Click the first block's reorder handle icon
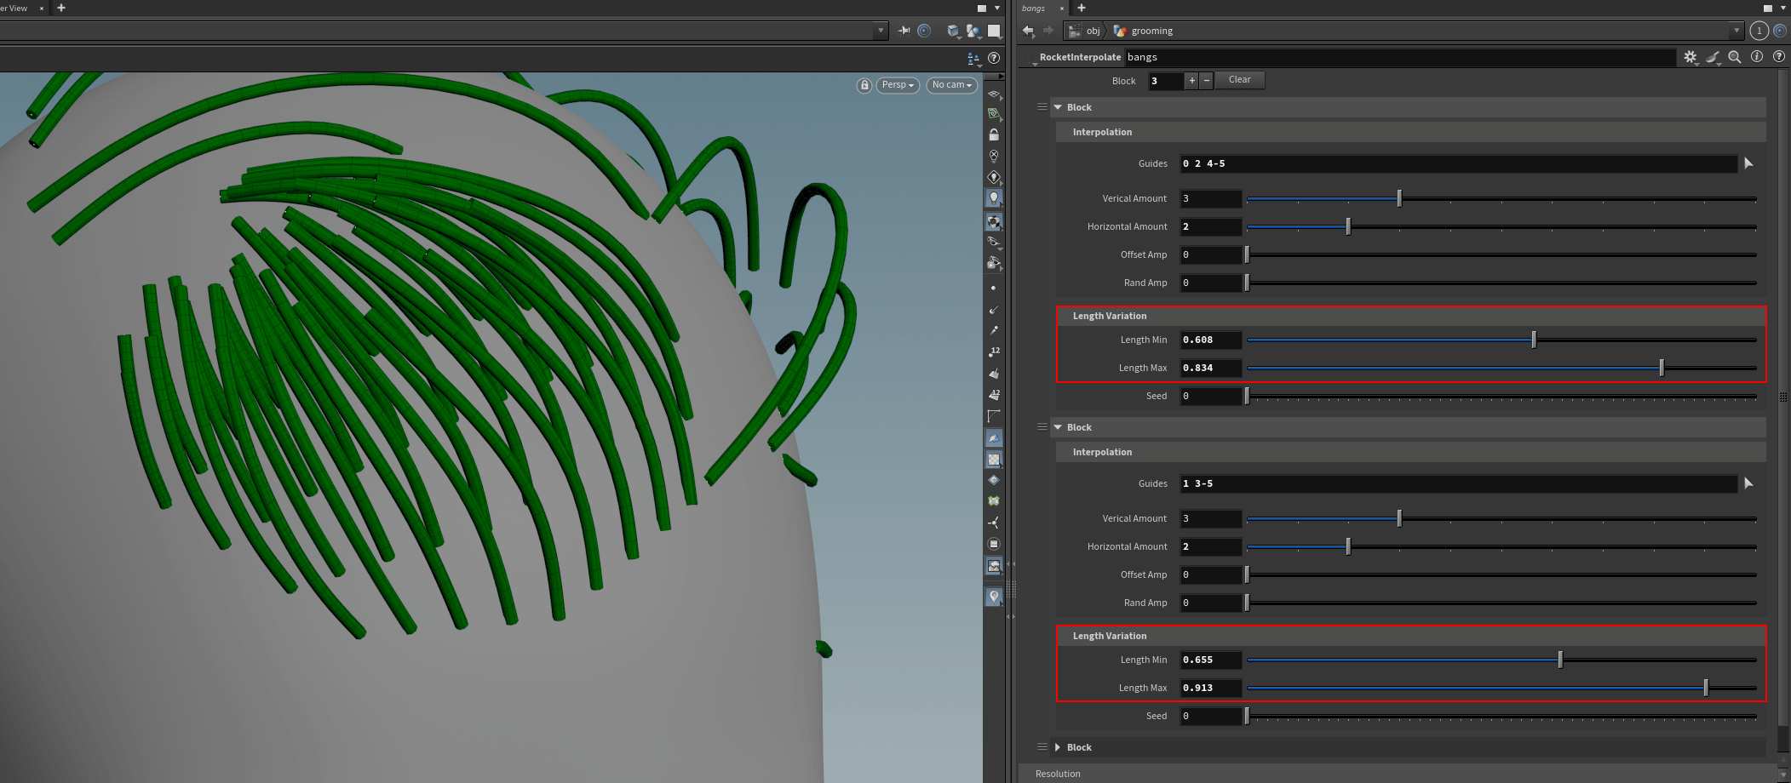The width and height of the screenshot is (1791, 783). [1042, 107]
